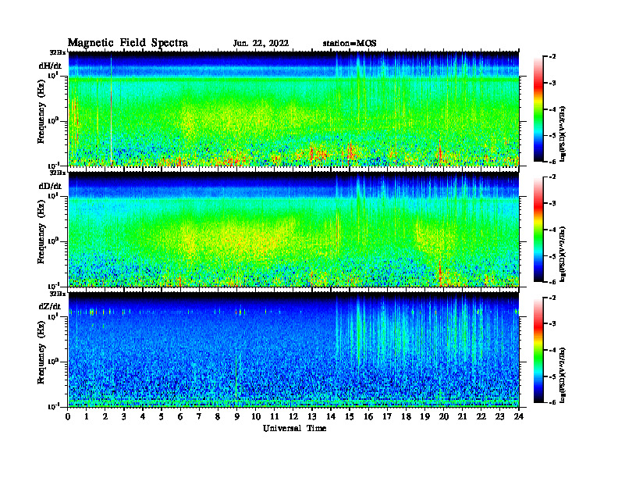The image size is (618, 478).
Task: Click the 10 tick label on time axis
Action: (x=256, y=417)
